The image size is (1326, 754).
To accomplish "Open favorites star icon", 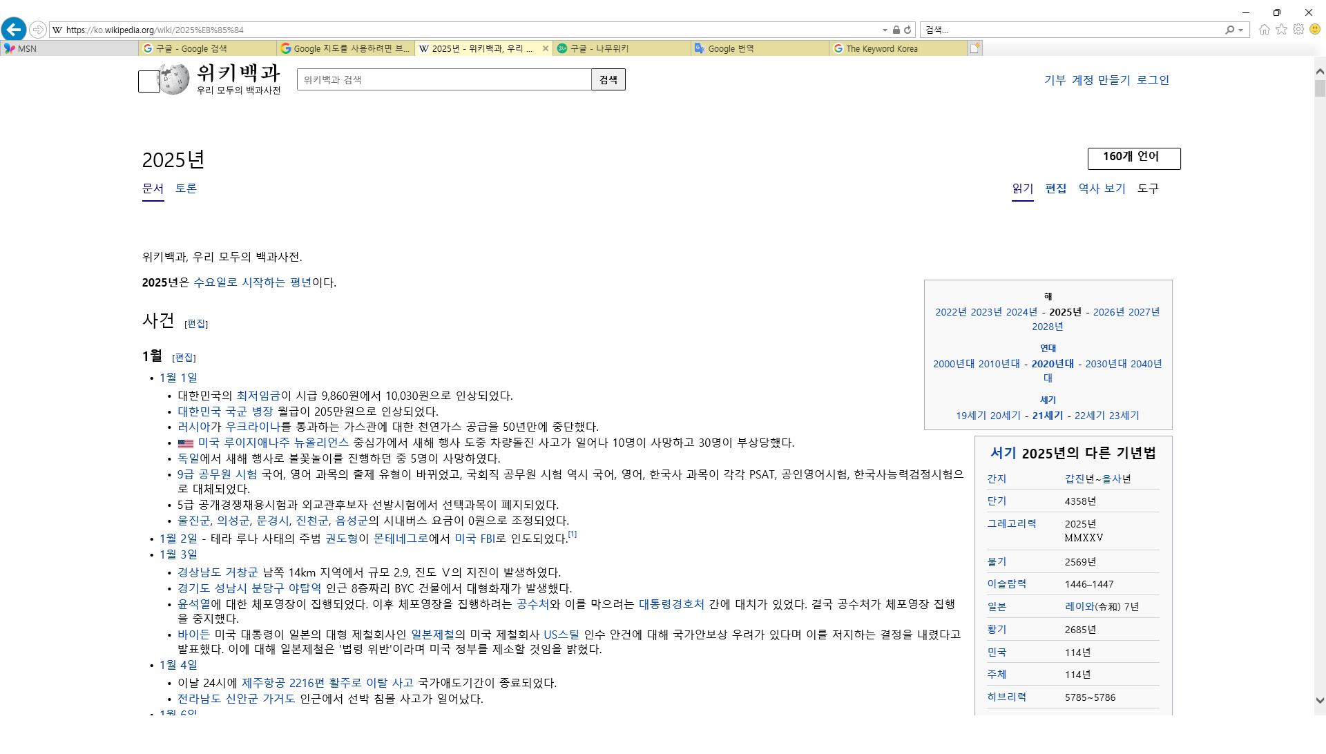I will coord(1281,30).
